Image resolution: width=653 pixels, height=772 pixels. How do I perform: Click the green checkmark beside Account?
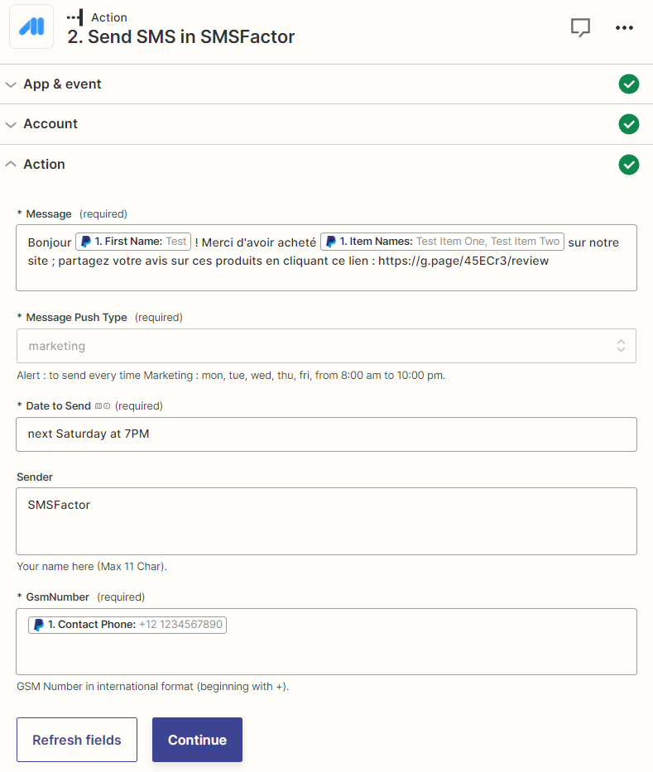(628, 124)
